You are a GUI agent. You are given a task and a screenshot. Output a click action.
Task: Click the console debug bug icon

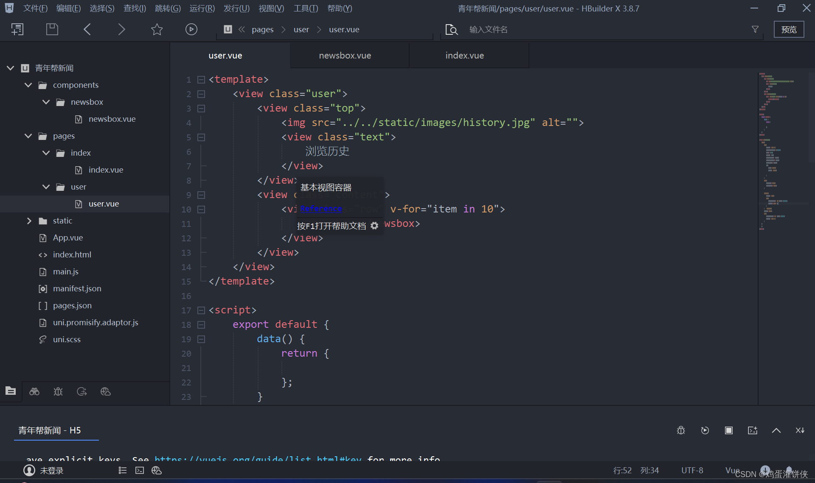(681, 430)
